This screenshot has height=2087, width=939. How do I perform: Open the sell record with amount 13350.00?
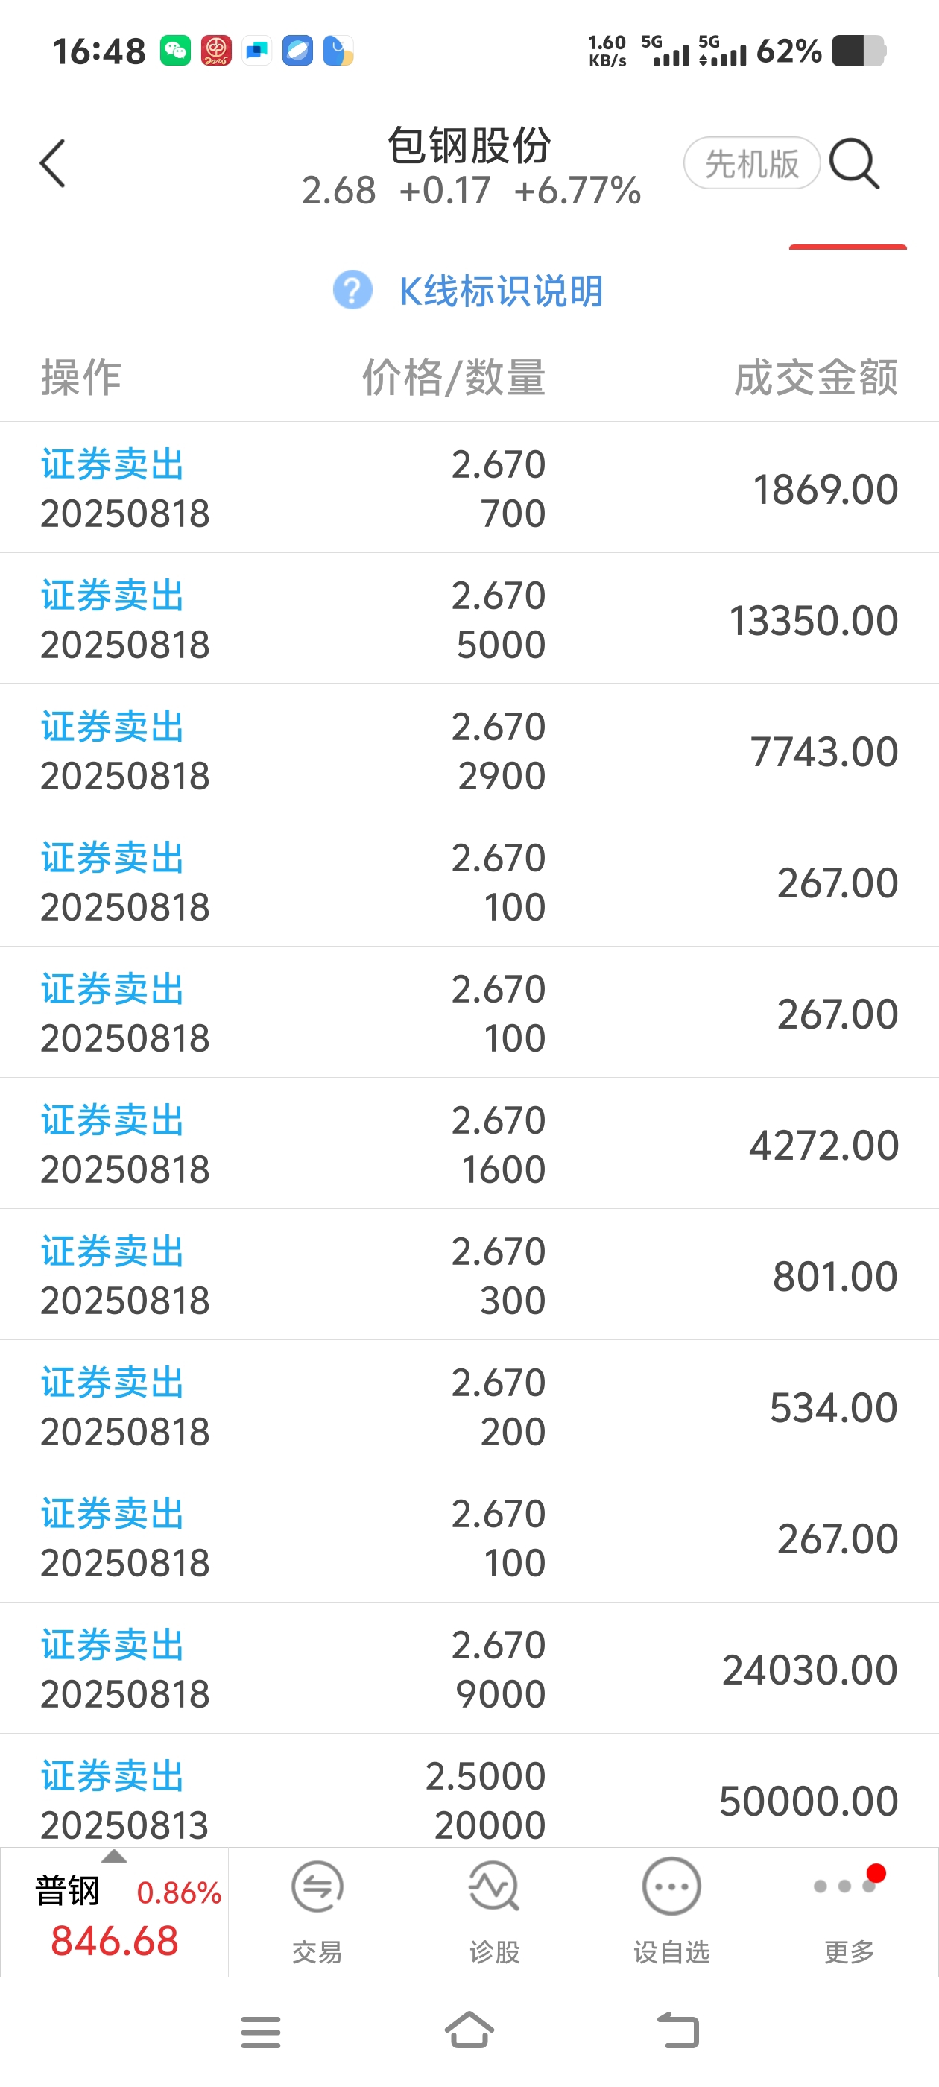pyautogui.click(x=469, y=619)
